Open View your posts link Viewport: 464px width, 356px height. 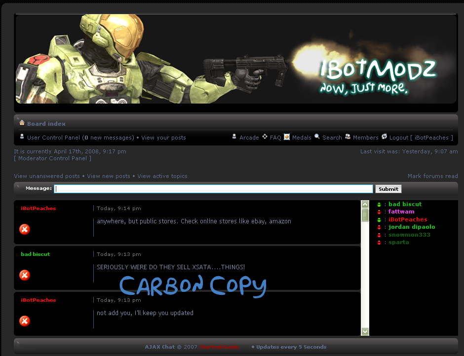(x=164, y=138)
